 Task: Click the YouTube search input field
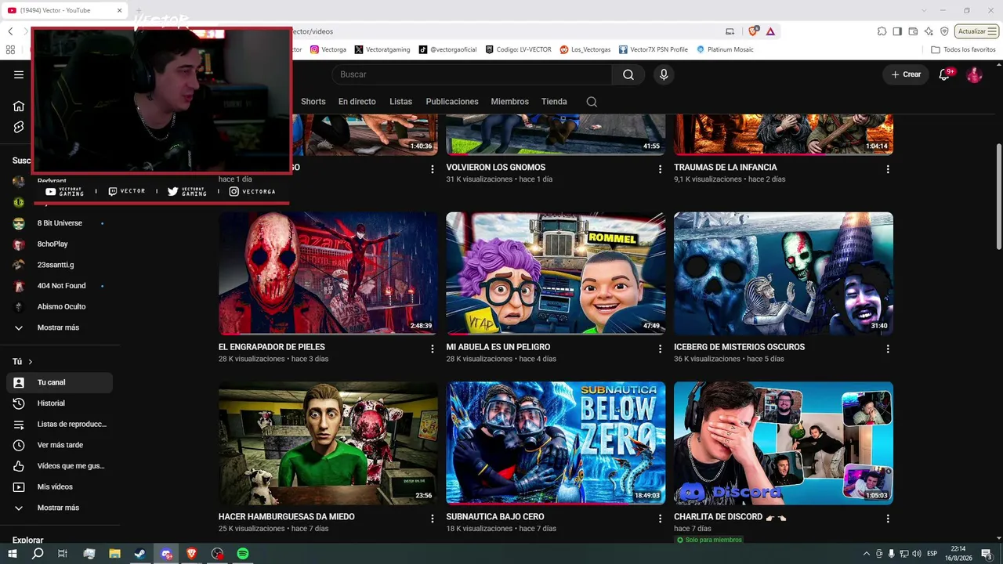(472, 74)
